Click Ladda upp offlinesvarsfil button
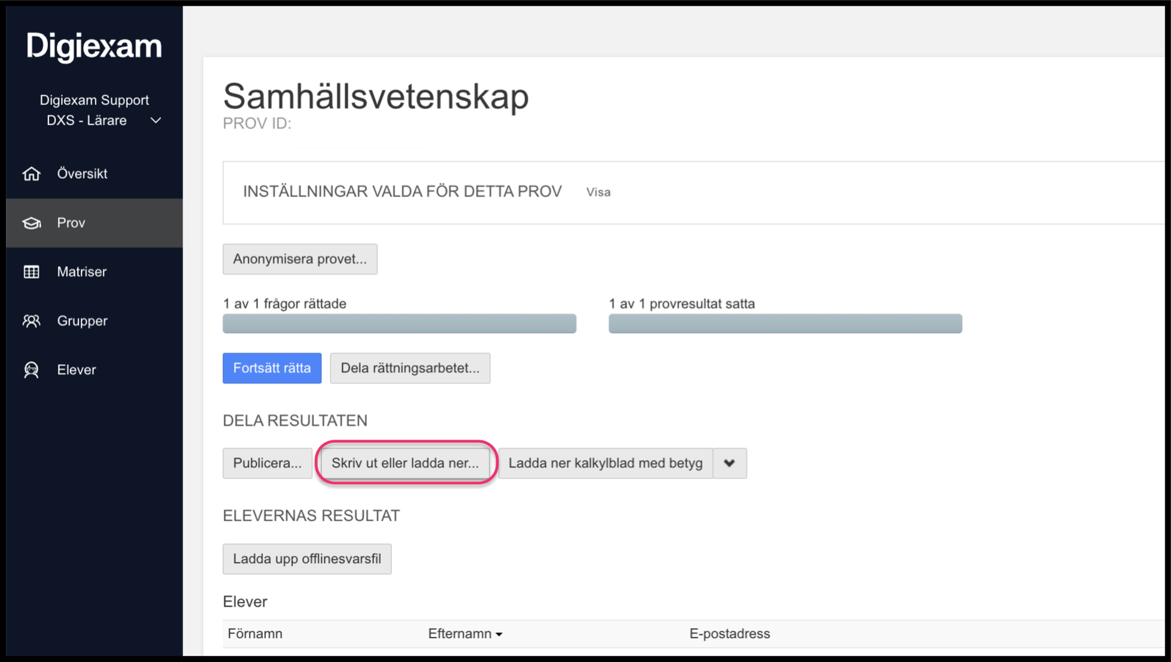The image size is (1171, 662). point(307,559)
